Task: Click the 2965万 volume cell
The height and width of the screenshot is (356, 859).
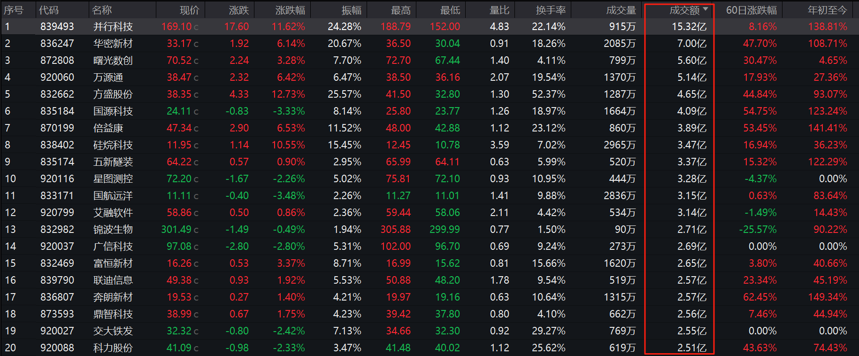Action: (x=620, y=145)
